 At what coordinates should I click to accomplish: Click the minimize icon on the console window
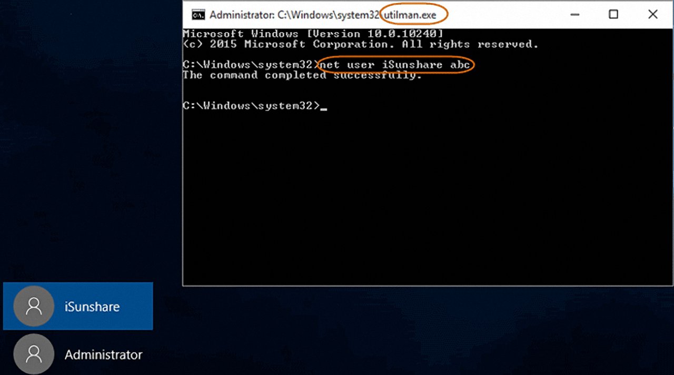tap(574, 15)
